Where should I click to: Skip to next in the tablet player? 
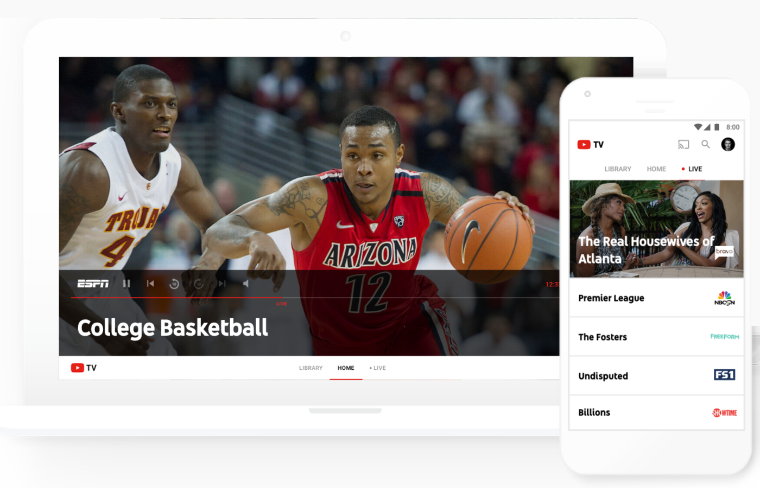[x=221, y=284]
